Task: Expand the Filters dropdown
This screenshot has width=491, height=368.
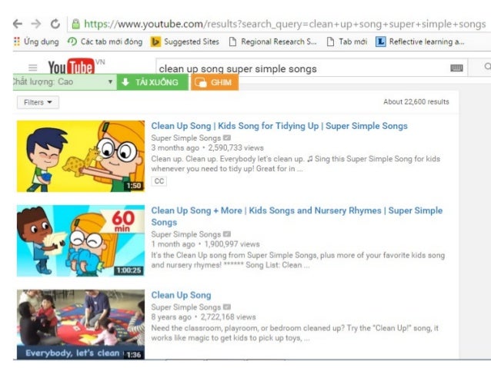Action: click(x=38, y=102)
